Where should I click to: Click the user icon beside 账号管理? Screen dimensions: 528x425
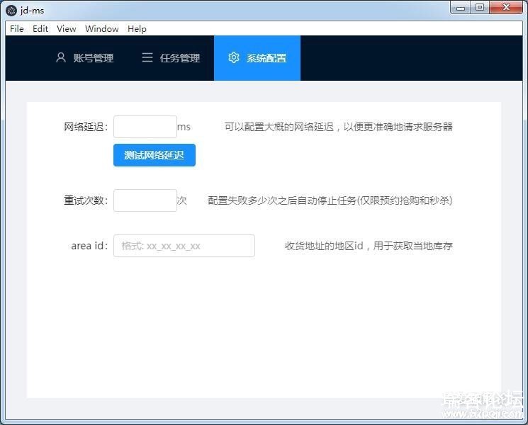(x=61, y=57)
